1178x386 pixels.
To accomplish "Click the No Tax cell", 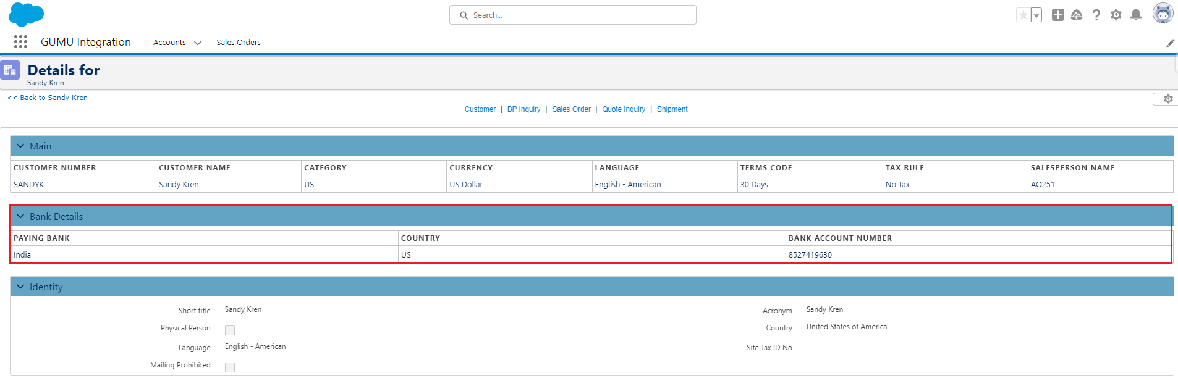I will (x=955, y=184).
